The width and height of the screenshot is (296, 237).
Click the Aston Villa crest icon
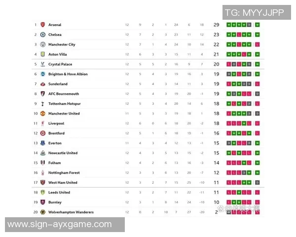tap(43, 54)
